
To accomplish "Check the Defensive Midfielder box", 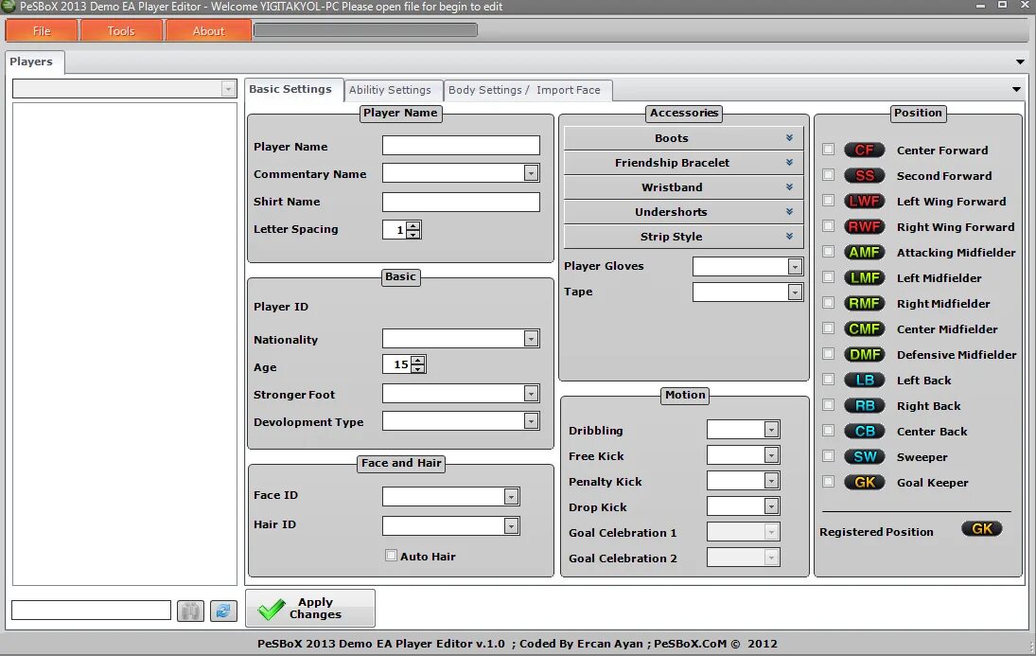I will tap(829, 354).
